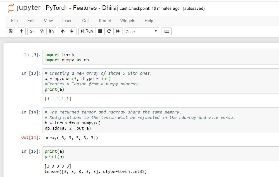The width and height of the screenshot is (279, 177).
Task: Open the View menu
Action: click(48, 21)
